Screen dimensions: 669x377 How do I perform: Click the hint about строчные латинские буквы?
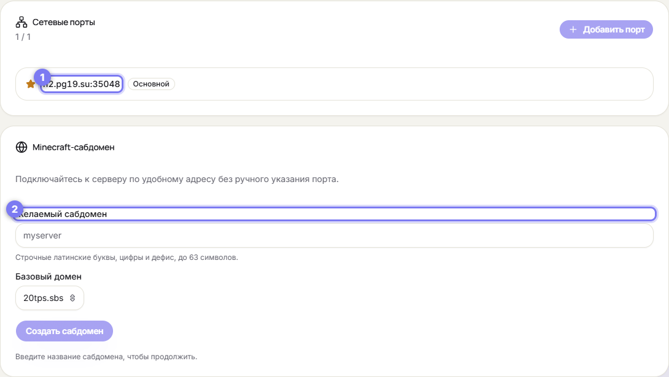click(127, 257)
